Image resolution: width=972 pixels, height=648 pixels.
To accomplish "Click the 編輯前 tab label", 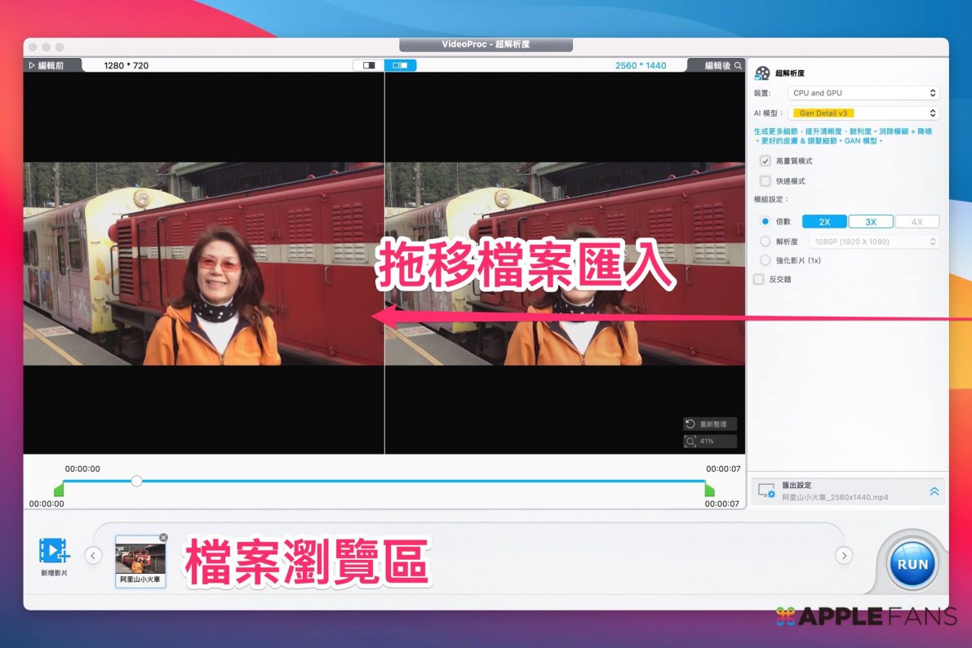I will (x=46, y=65).
